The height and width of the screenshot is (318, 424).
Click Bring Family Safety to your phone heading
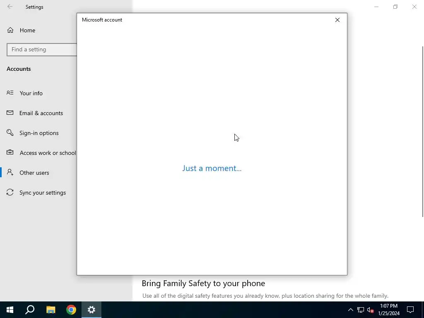click(203, 284)
